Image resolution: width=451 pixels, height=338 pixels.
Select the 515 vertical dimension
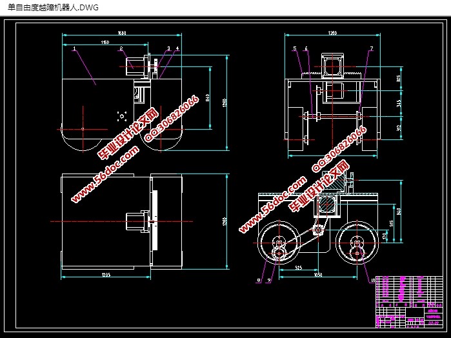pyautogui.click(x=393, y=223)
